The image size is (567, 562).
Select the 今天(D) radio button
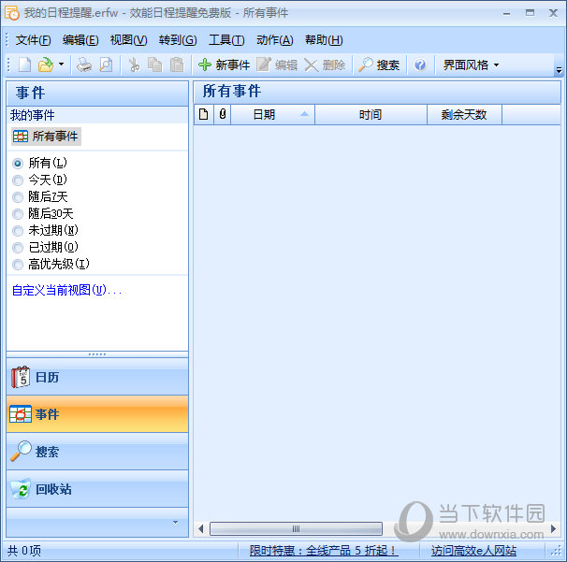click(18, 180)
